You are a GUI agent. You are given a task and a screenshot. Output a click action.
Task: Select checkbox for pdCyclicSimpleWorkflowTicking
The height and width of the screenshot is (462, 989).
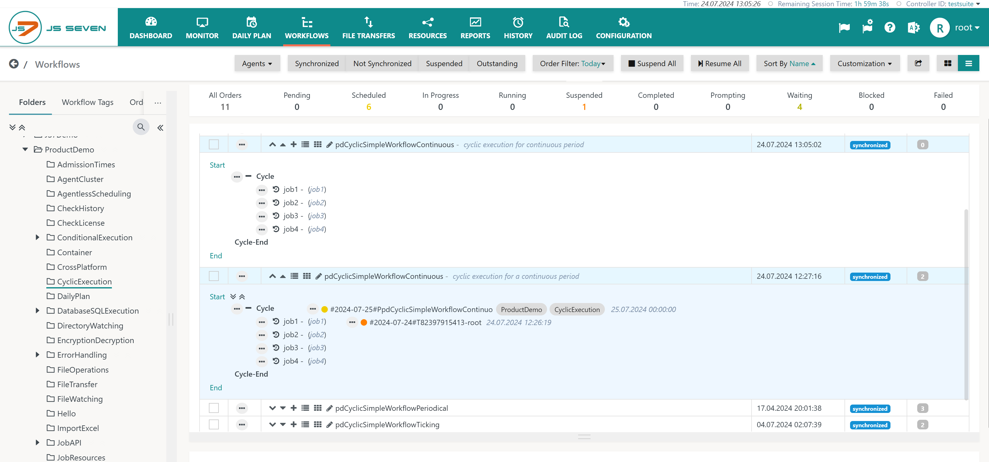pos(214,424)
